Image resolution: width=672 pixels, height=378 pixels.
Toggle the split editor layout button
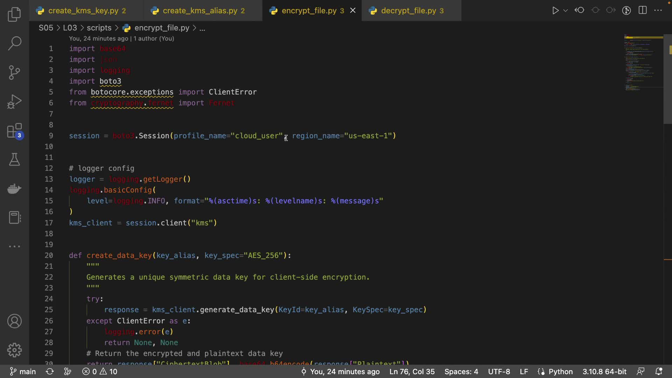(x=643, y=10)
